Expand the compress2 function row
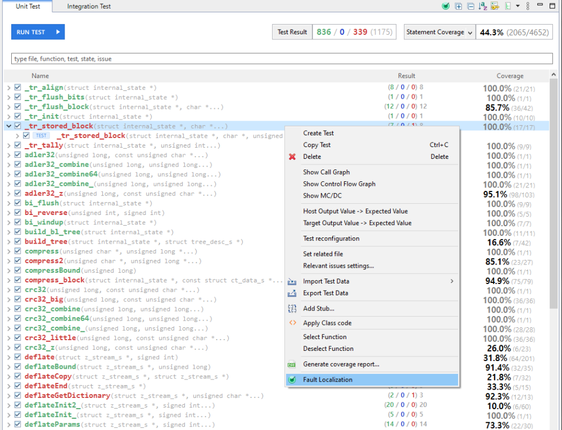562x430 pixels. point(8,261)
